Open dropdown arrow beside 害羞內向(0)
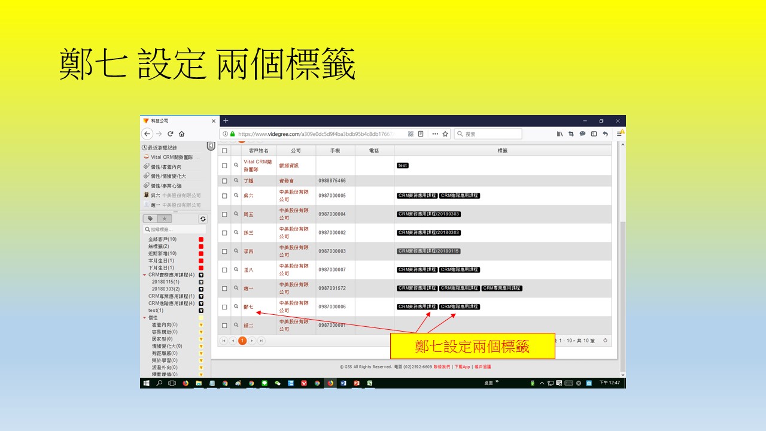This screenshot has width=766, height=431. click(x=201, y=325)
